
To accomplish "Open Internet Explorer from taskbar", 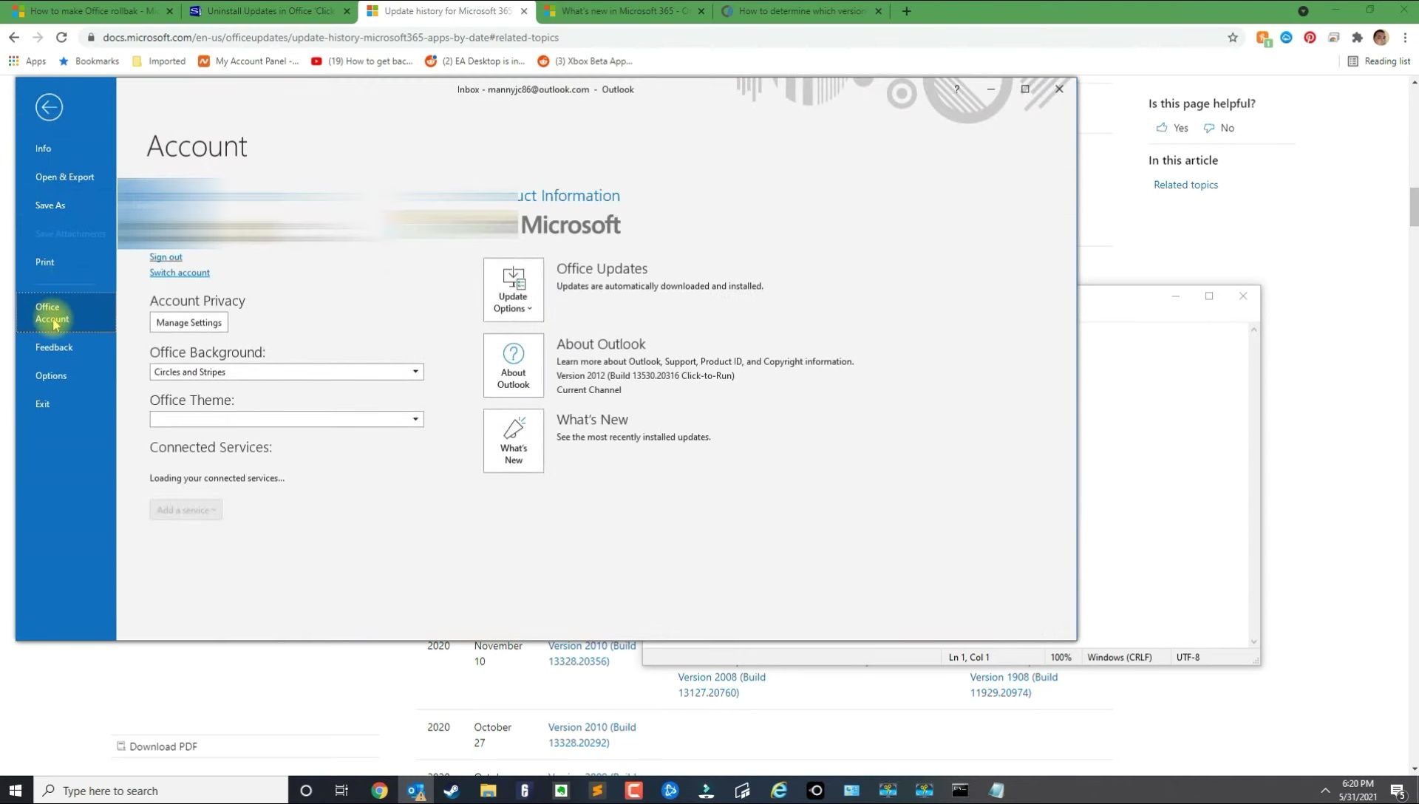I will click(x=779, y=790).
